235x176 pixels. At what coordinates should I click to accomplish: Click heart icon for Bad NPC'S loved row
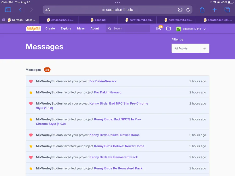tap(31, 104)
